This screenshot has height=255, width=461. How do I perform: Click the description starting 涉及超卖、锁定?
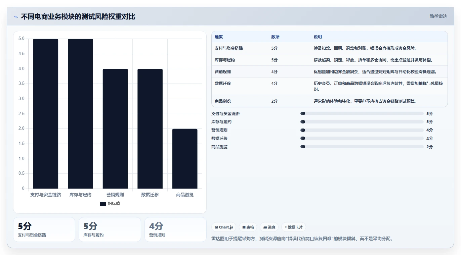(x=373, y=60)
